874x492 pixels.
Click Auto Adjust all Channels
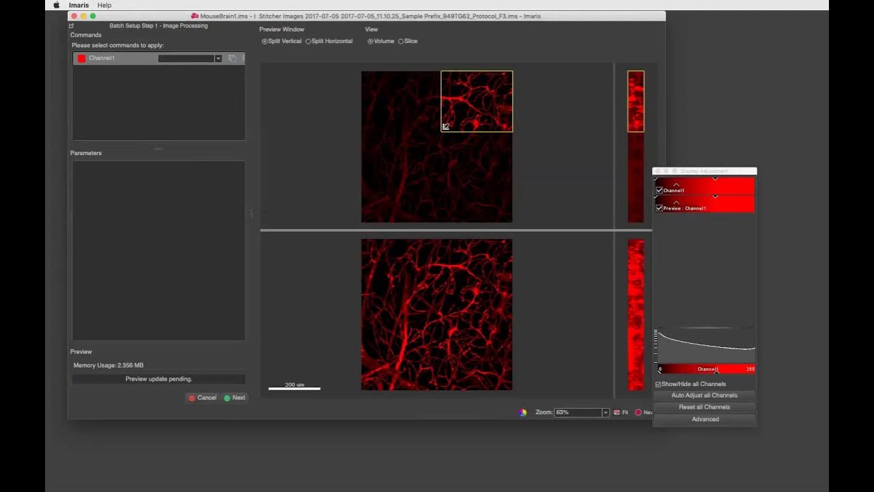705,396
